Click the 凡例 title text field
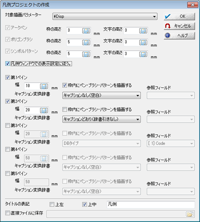200x222 pixels. [x=151, y=205]
